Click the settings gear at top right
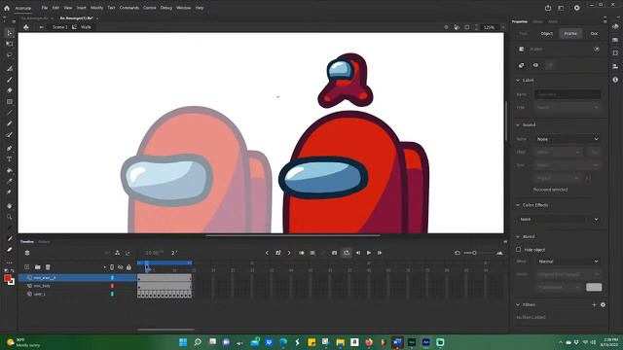This screenshot has width=623, height=350. tap(576, 8)
